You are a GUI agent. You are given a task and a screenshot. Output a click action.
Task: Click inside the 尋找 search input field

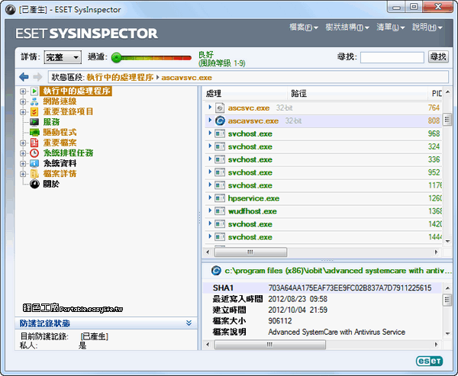pos(392,57)
